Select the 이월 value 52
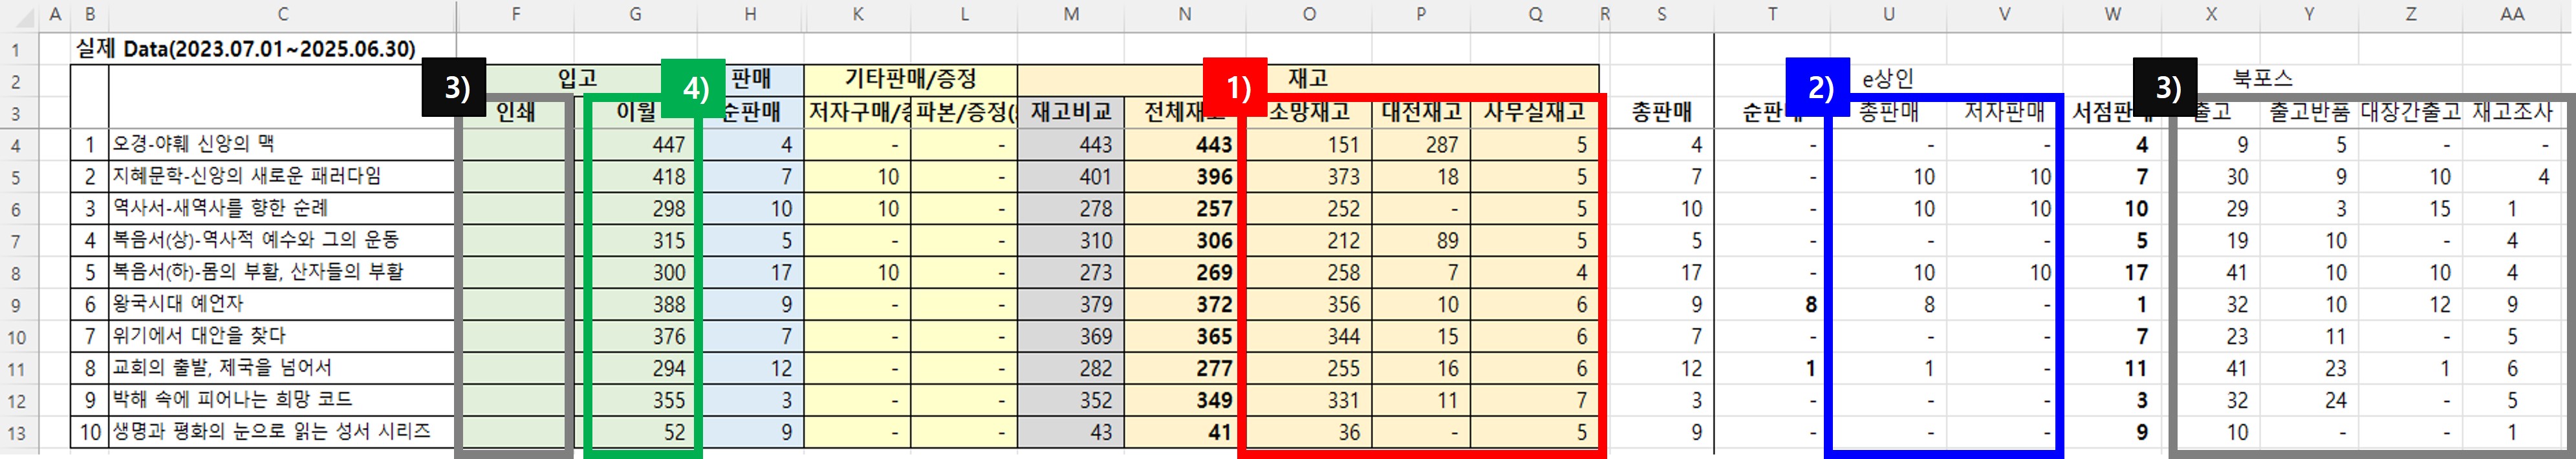2576x459 pixels. point(637,431)
